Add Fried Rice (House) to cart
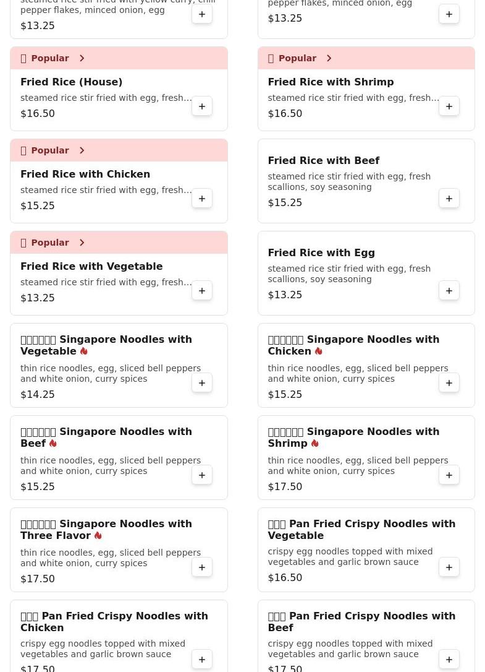This screenshot has height=672, width=485. pos(202,106)
